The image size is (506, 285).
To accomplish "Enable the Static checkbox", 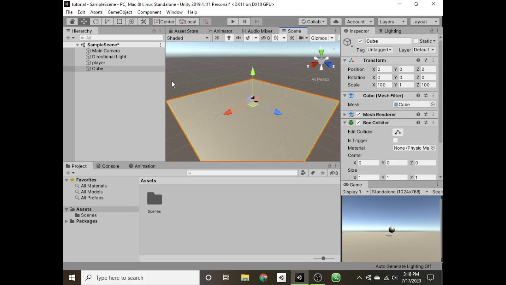I will 415,41.
